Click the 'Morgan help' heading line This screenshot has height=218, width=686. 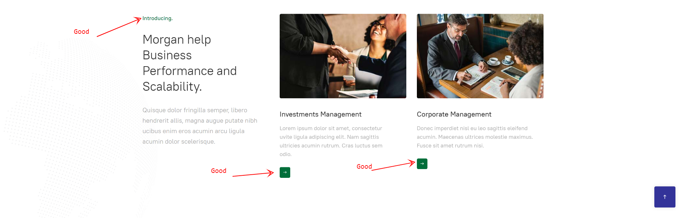(177, 40)
